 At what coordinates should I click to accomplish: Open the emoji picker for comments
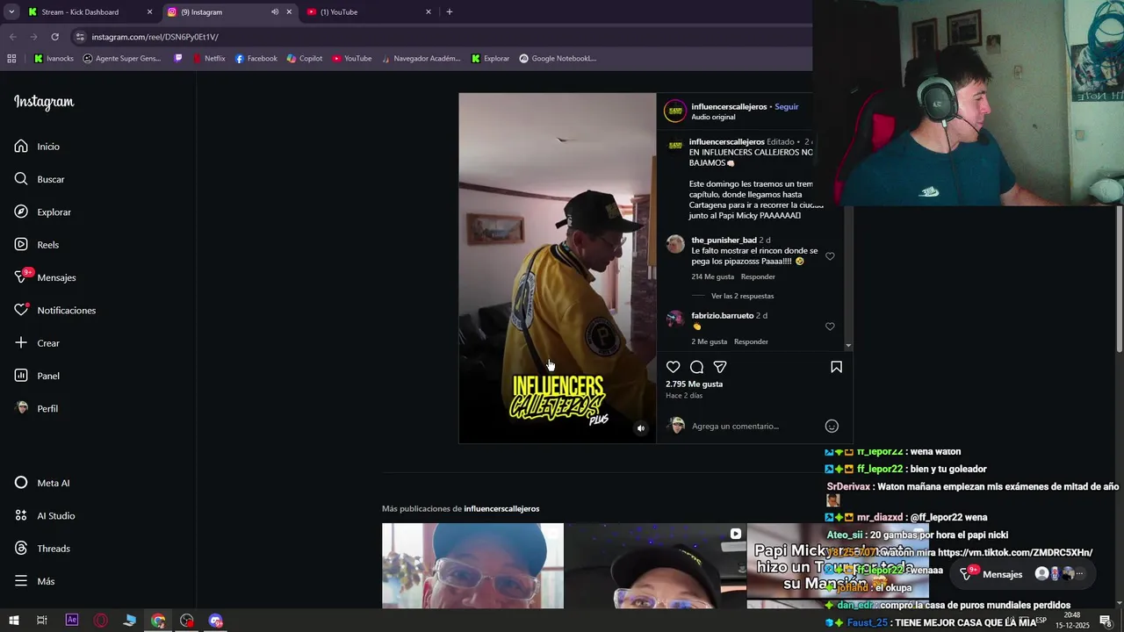pos(832,426)
